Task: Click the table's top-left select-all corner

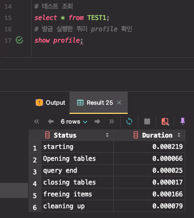Action: [35, 135]
